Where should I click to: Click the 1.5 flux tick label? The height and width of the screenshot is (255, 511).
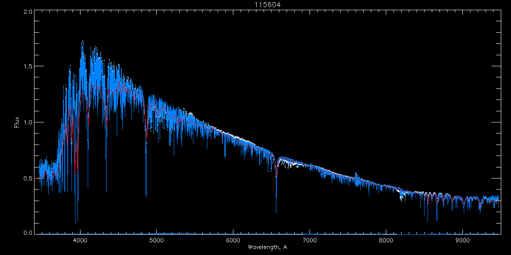click(x=28, y=66)
